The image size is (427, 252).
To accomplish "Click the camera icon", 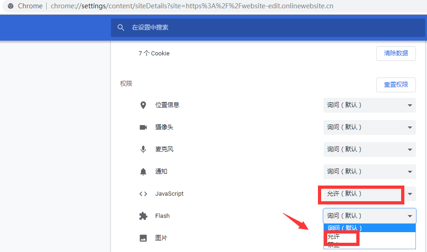I will click(x=143, y=127).
